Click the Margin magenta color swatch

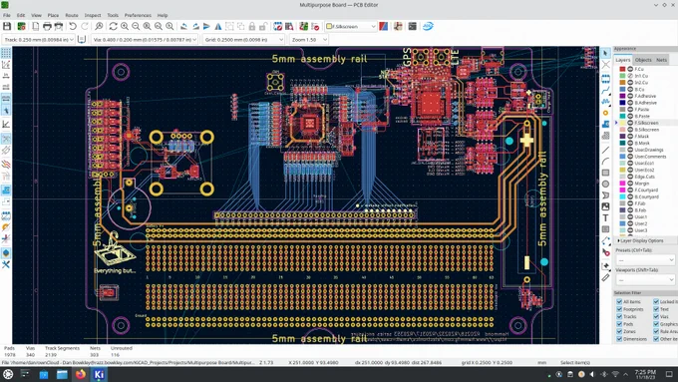coord(622,184)
